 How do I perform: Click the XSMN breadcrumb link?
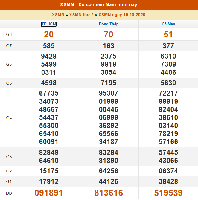tap(58, 15)
